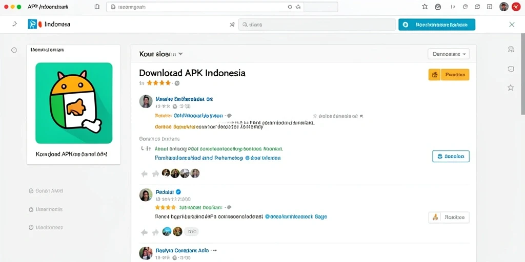Select the 'Uiecironees' sidebar item
This screenshot has height=262, width=525.
(46, 227)
